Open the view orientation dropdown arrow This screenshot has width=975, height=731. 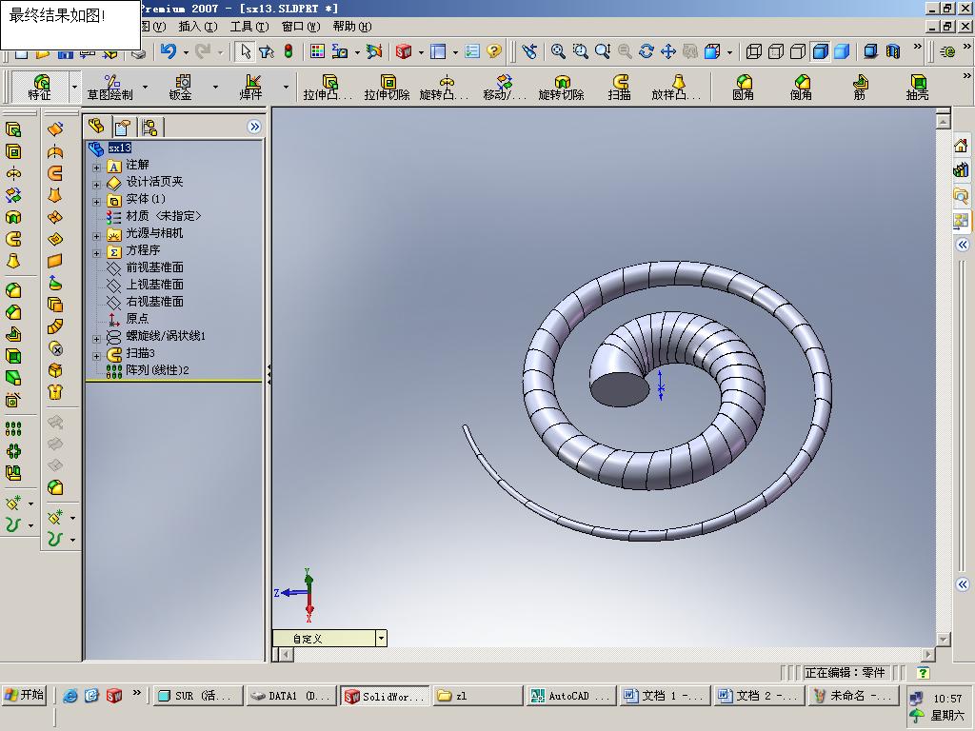[x=729, y=52]
